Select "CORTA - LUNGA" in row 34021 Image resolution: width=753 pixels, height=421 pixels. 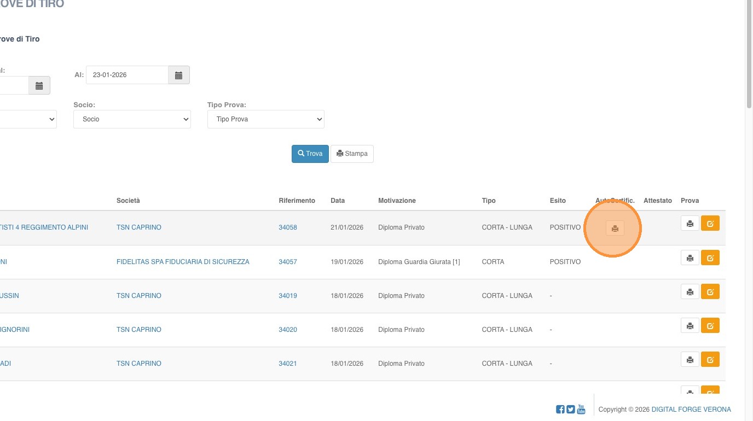pyautogui.click(x=507, y=364)
